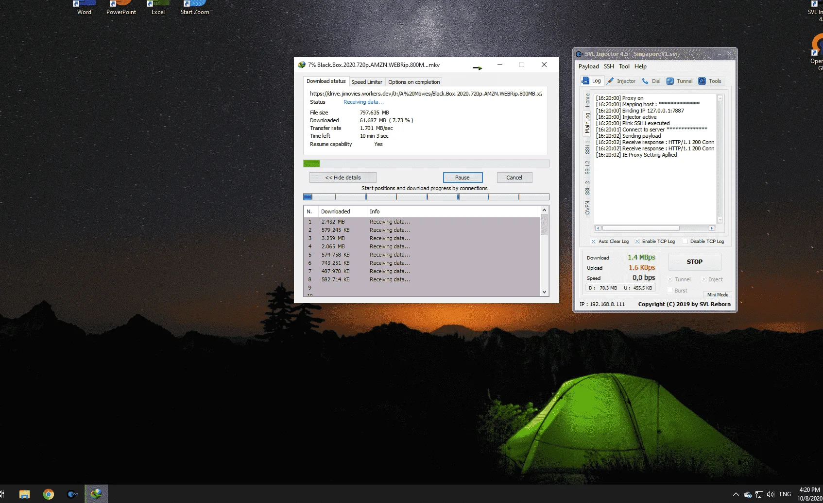Viewport: 823px width, 503px height.
Task: Show hidden system tray icons
Action: pos(736,494)
